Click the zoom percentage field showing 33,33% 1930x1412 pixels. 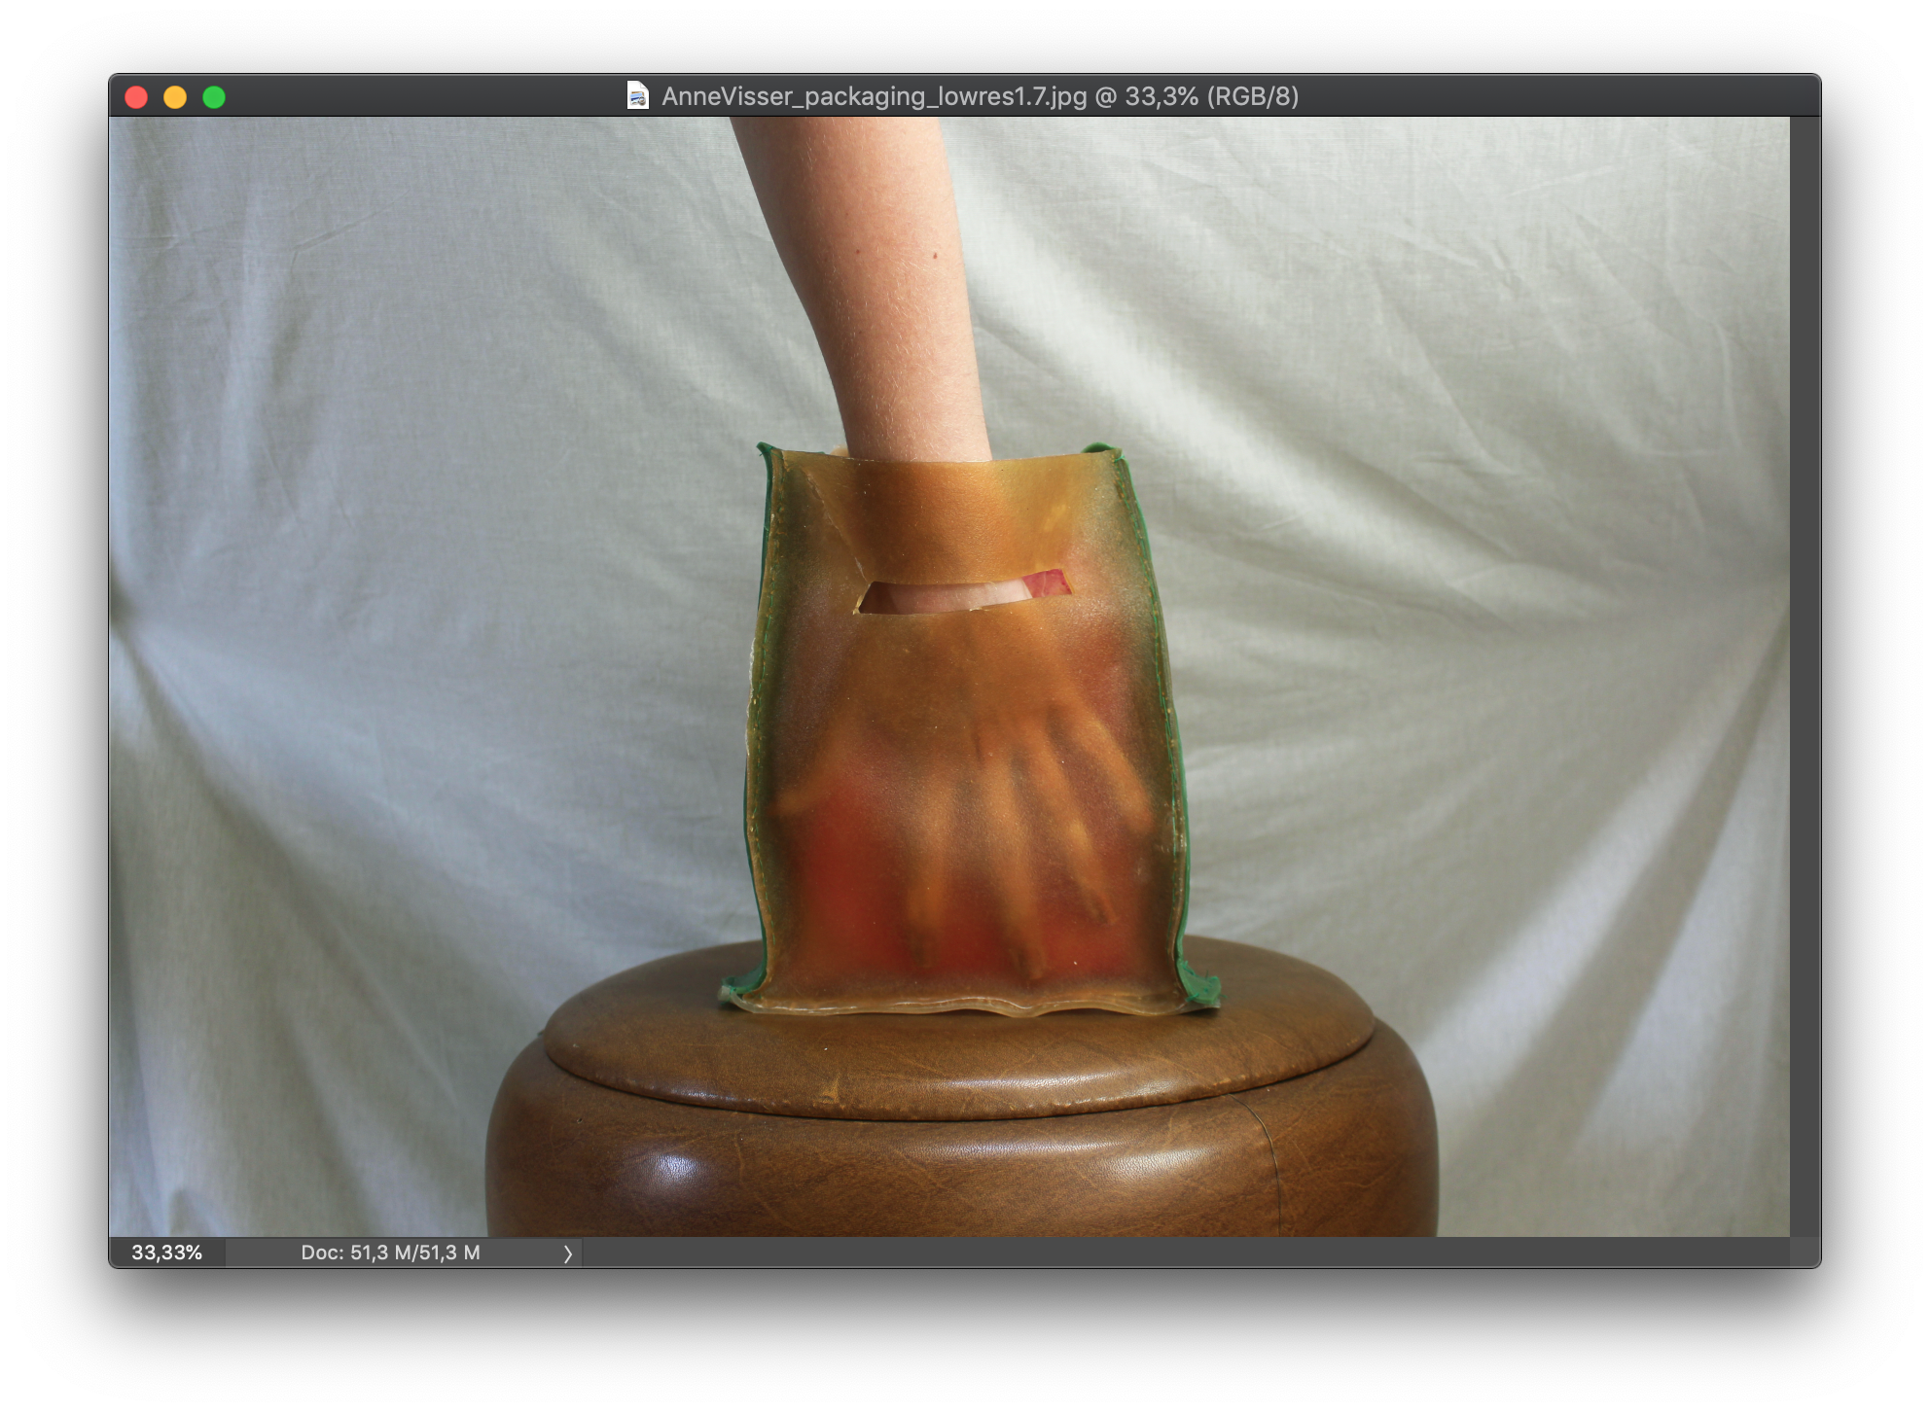[166, 1253]
